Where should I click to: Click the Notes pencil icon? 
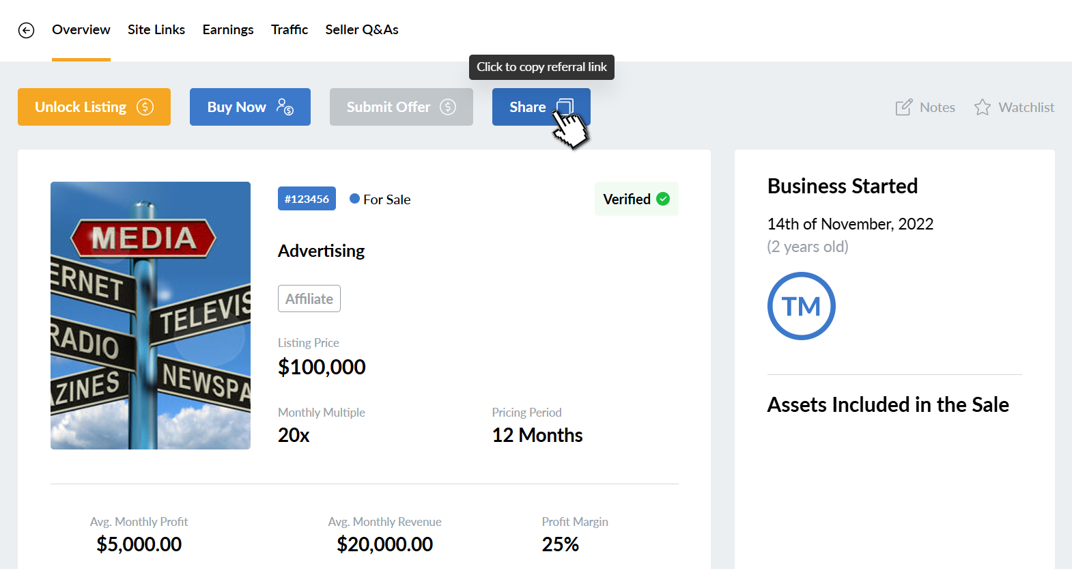(903, 107)
